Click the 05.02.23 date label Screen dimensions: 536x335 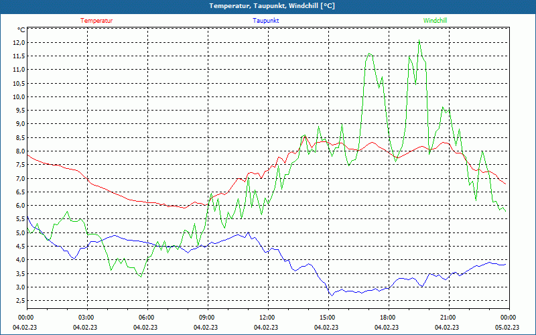coord(507,327)
